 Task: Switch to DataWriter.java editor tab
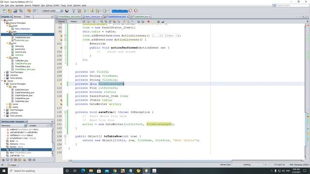(x=141, y=17)
